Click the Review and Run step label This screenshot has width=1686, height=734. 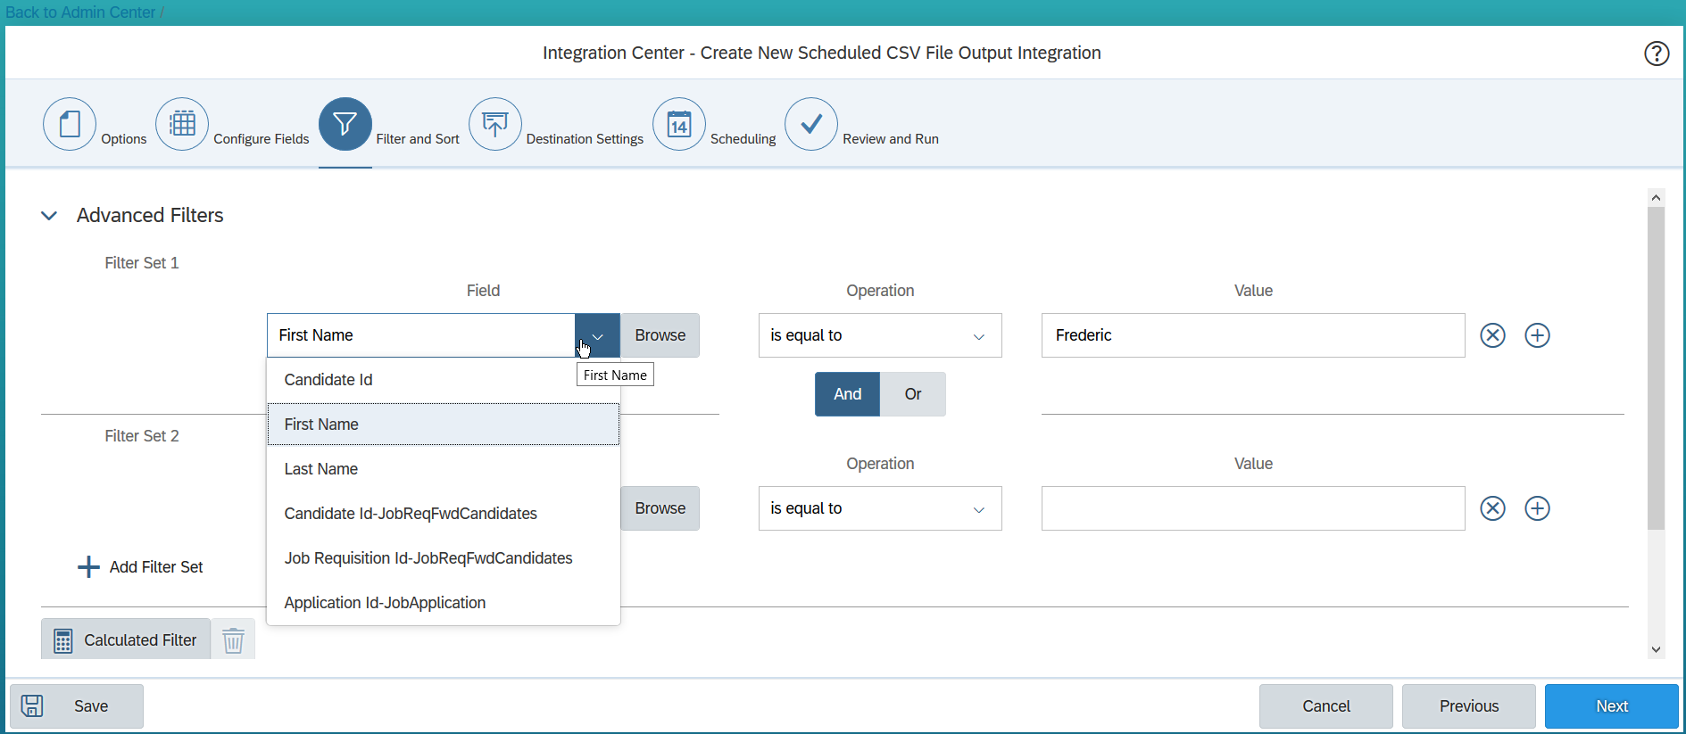click(891, 139)
